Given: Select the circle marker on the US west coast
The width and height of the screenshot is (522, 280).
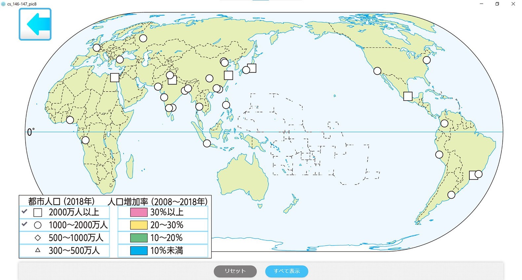Looking at the screenshot, I should coord(377,71).
